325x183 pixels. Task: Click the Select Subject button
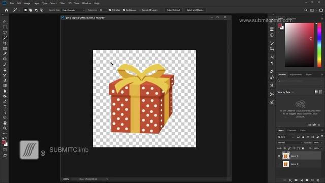tap(174, 10)
